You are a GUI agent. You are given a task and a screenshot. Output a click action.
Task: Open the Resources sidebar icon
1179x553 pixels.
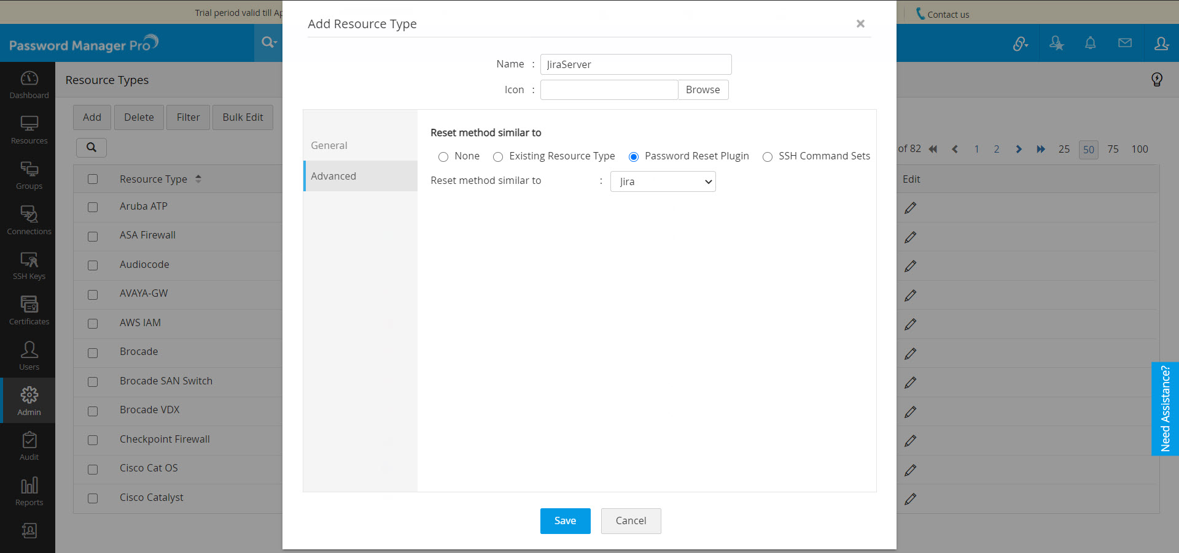pyautogui.click(x=29, y=130)
